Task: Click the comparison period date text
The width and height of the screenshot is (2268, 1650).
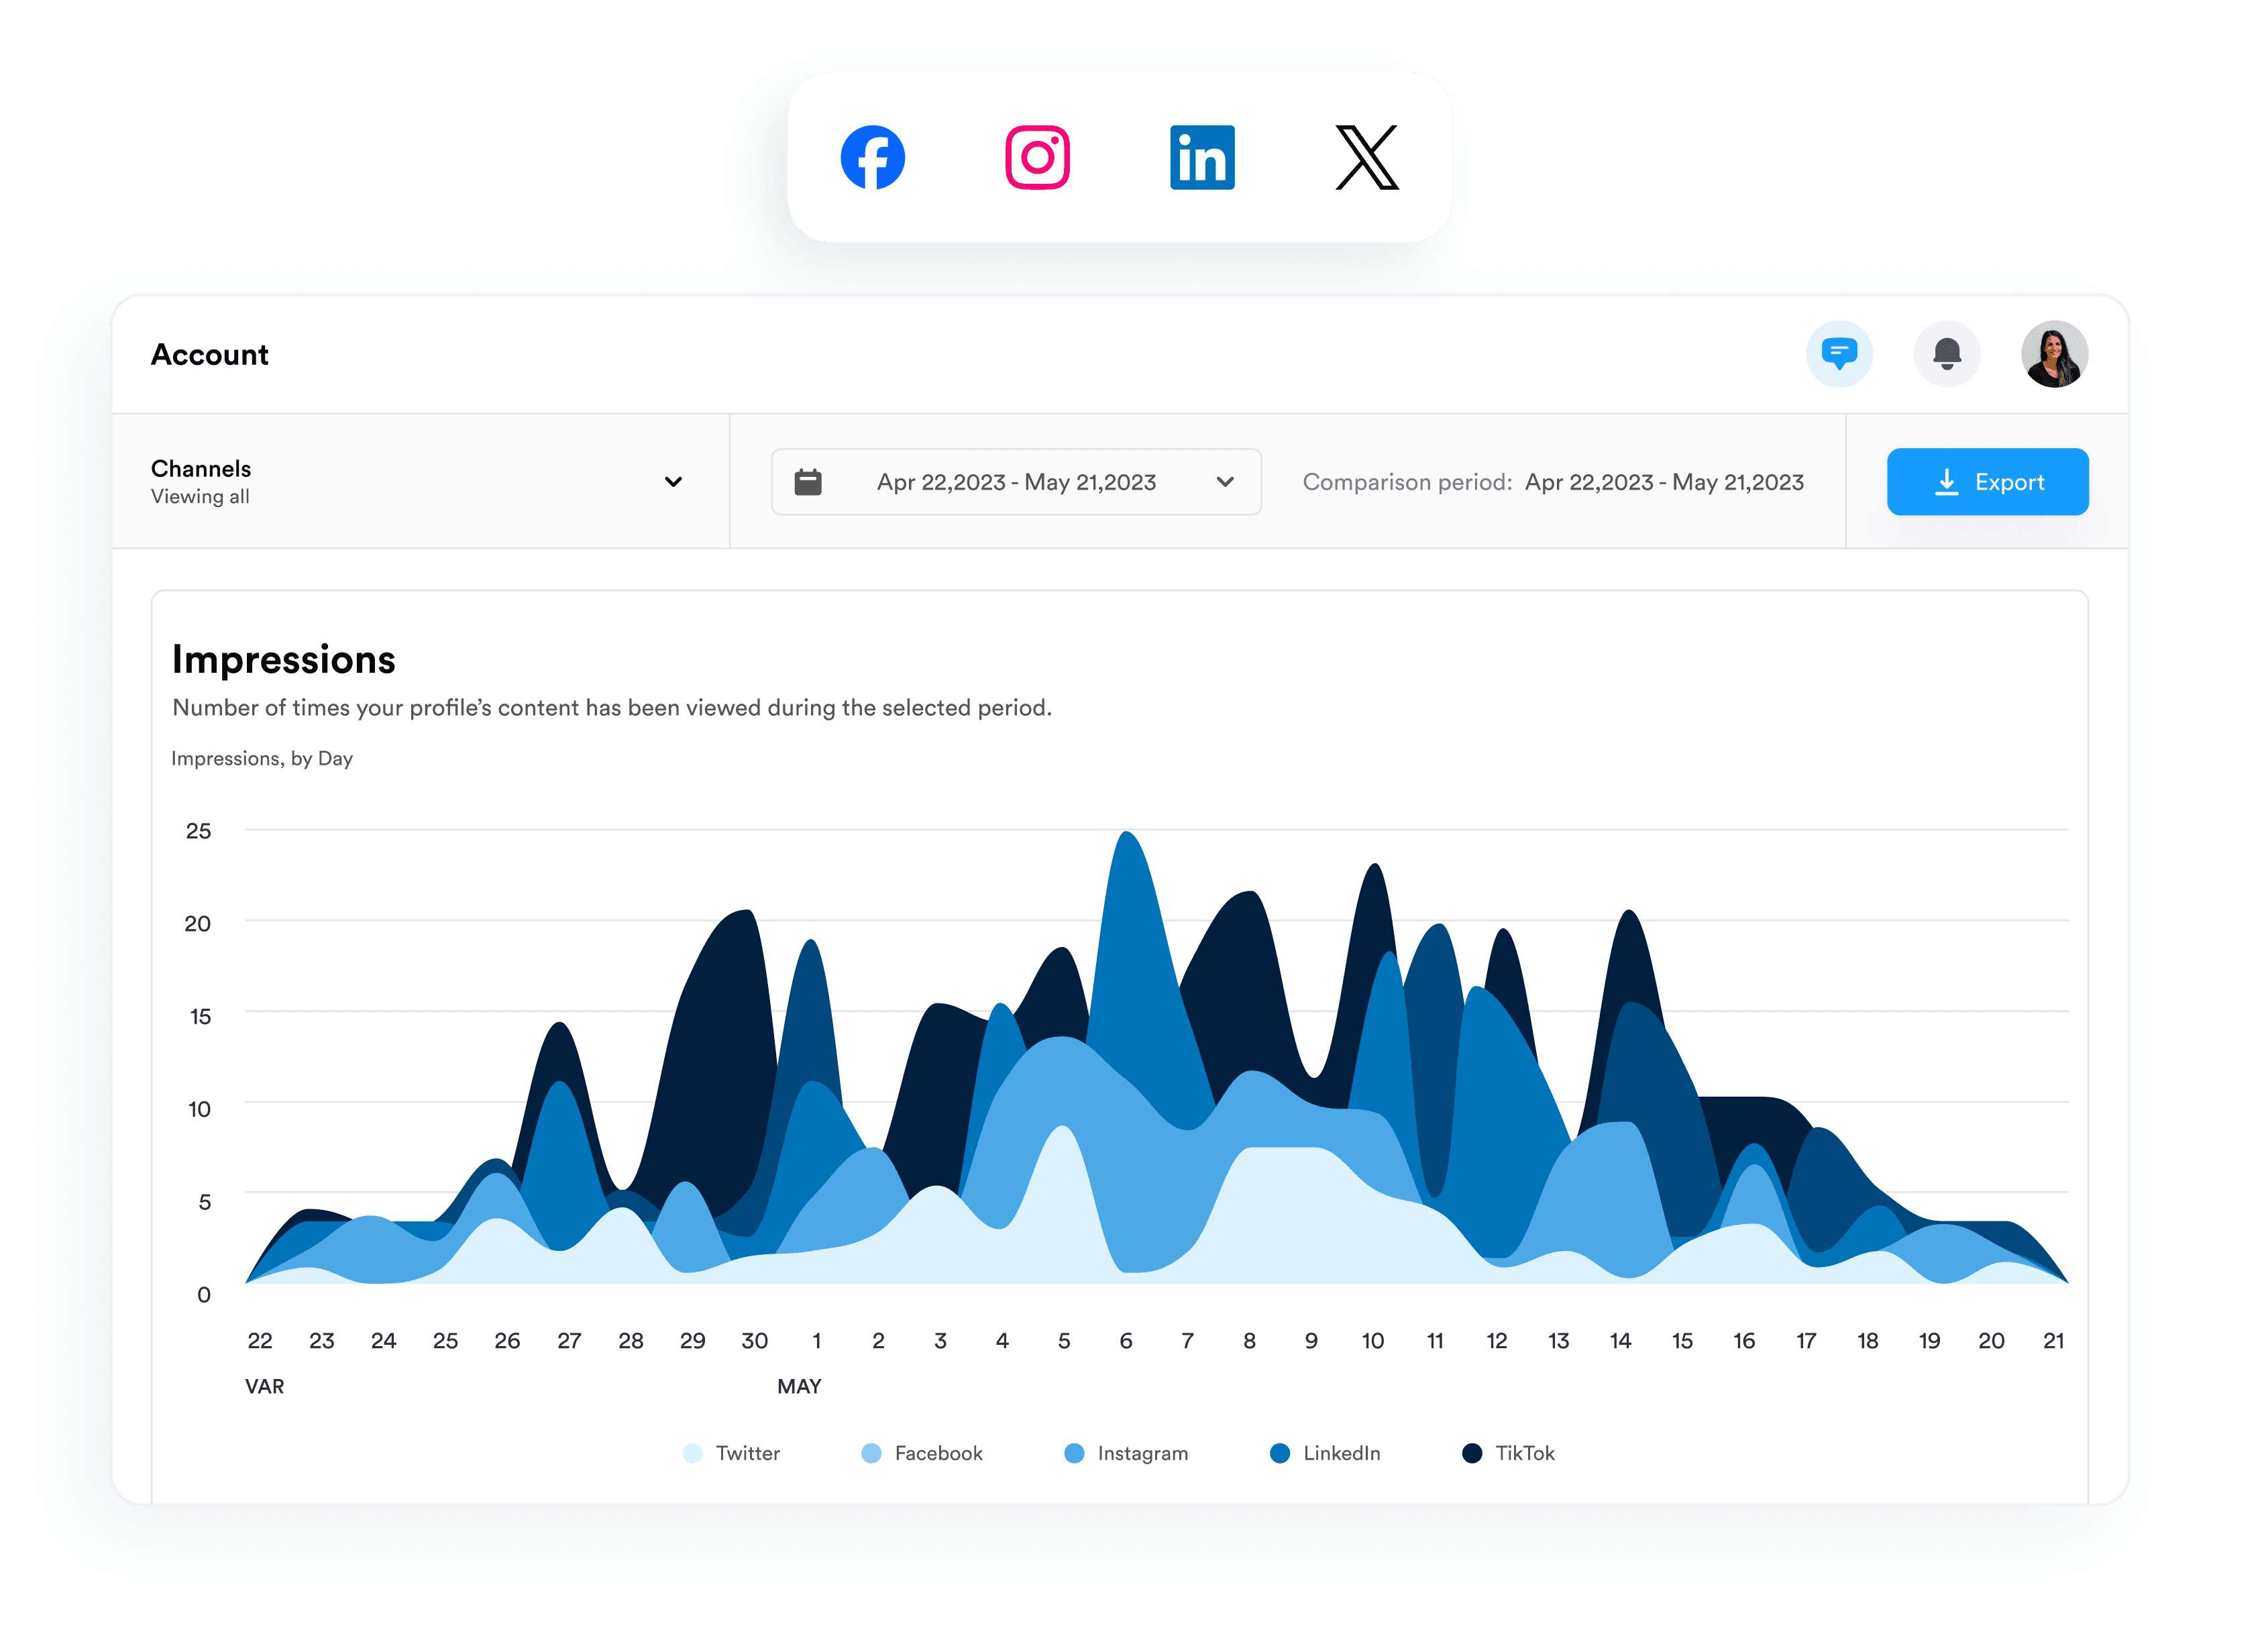Action: (x=1663, y=481)
